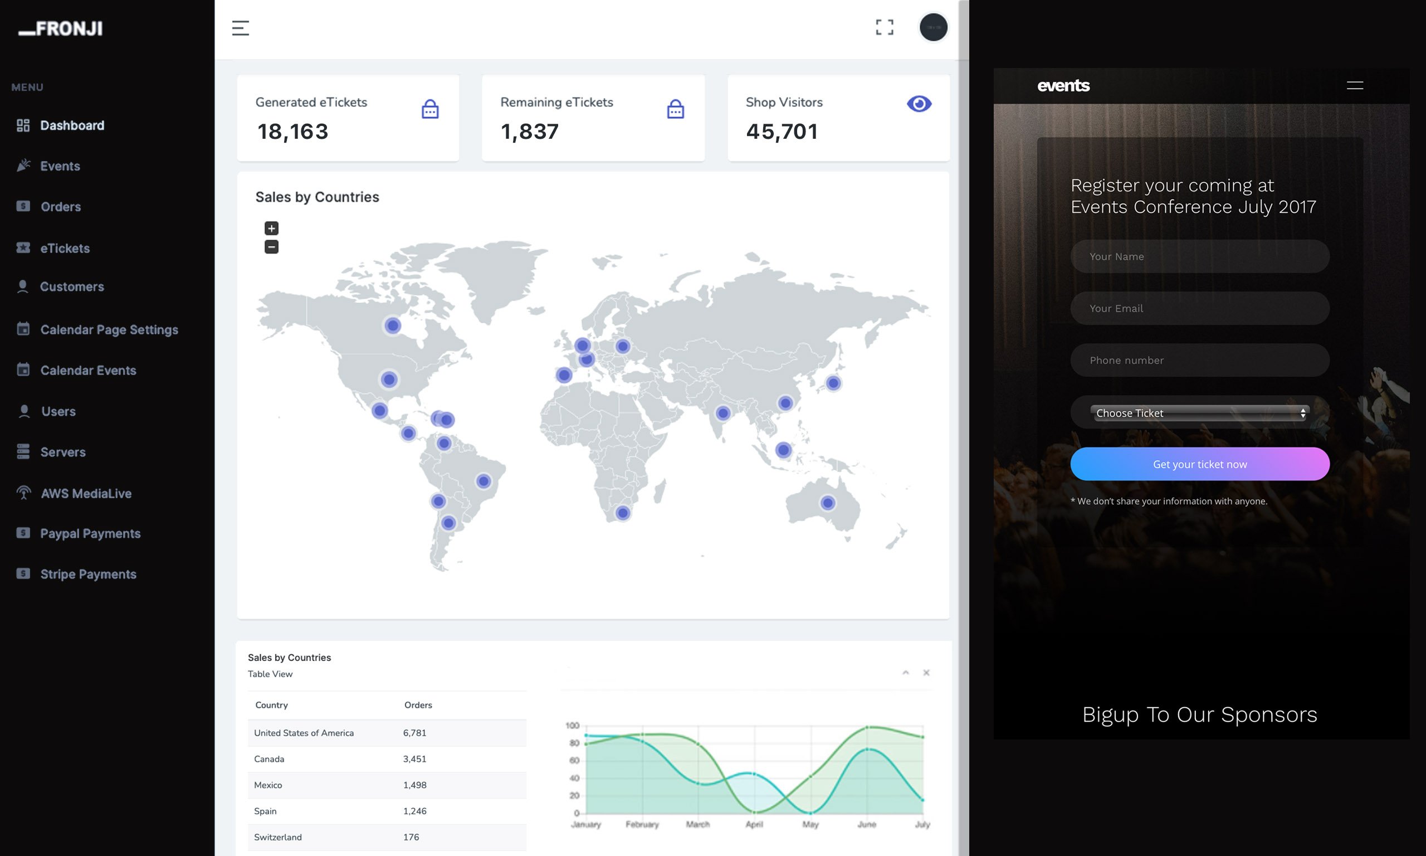Open the user avatar profile menu
Image resolution: width=1426 pixels, height=856 pixels.
click(932, 27)
